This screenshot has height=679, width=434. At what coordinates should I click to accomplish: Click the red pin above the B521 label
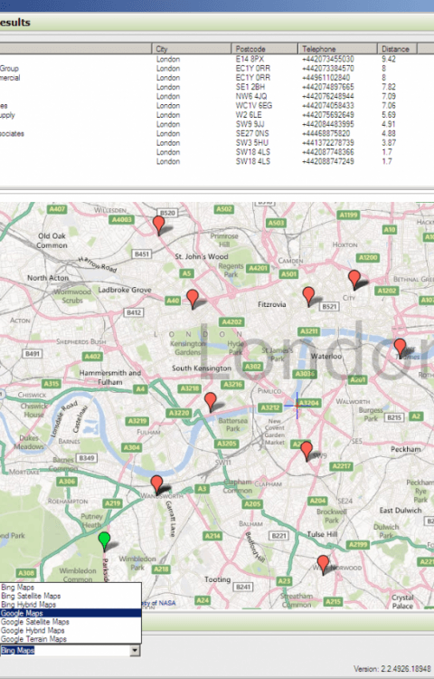[308, 295]
